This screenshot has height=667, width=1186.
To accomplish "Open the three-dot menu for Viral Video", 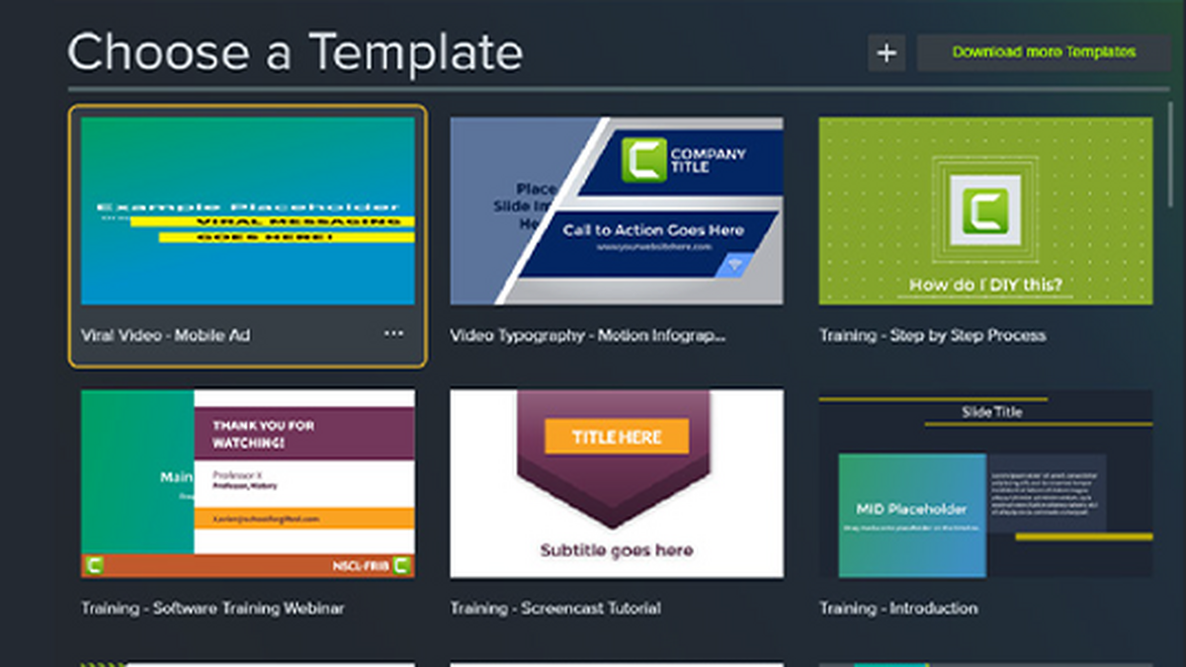I will [x=393, y=334].
